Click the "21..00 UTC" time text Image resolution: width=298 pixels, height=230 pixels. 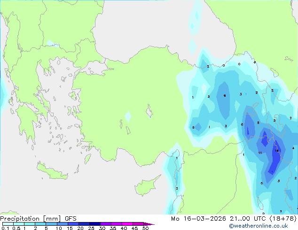click(x=248, y=219)
